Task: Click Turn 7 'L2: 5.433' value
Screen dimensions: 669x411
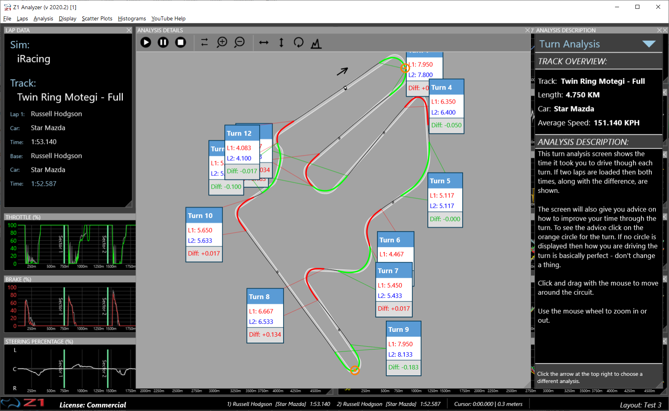Action: [390, 296]
